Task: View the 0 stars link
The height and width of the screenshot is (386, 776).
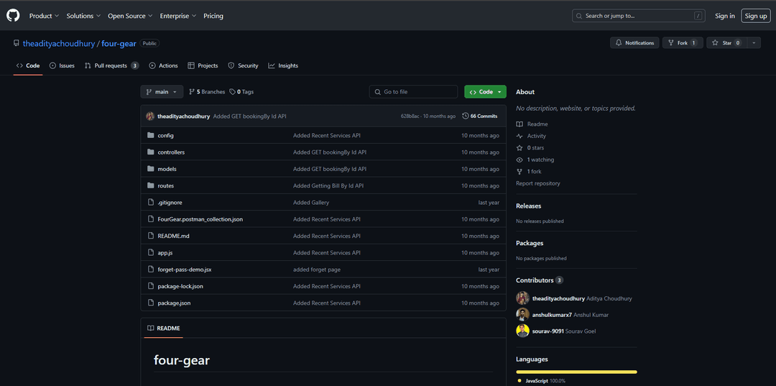Action: (530, 148)
